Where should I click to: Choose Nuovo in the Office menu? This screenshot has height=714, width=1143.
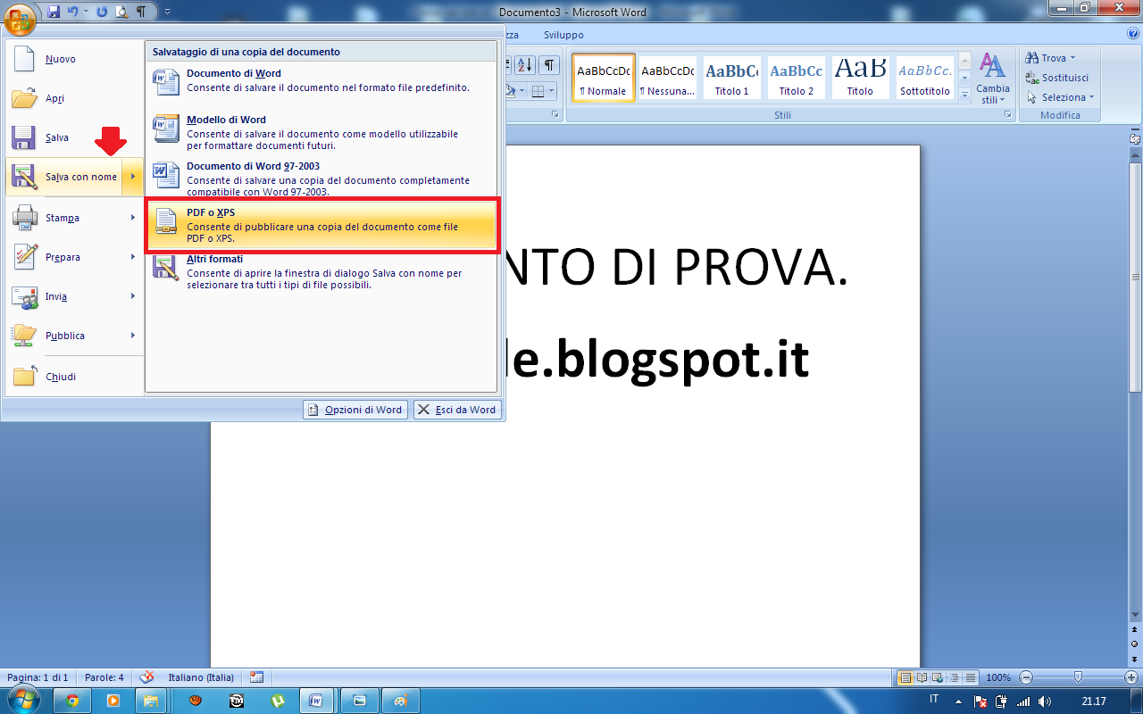(74, 59)
